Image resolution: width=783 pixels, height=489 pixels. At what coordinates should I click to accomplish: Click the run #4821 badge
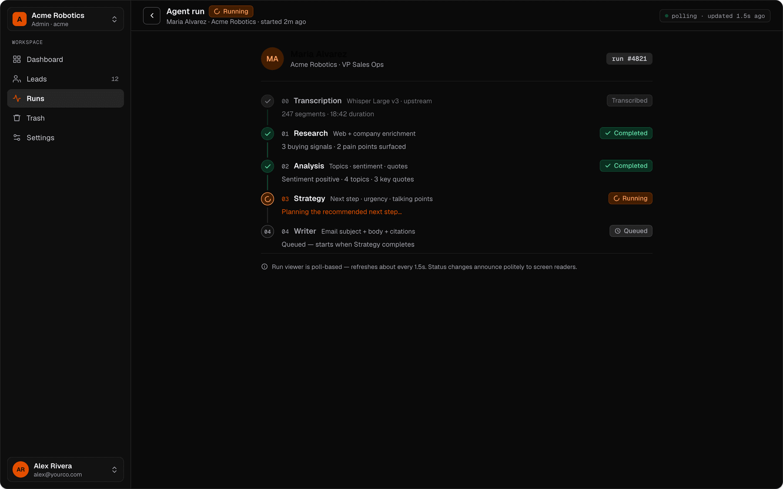629,59
